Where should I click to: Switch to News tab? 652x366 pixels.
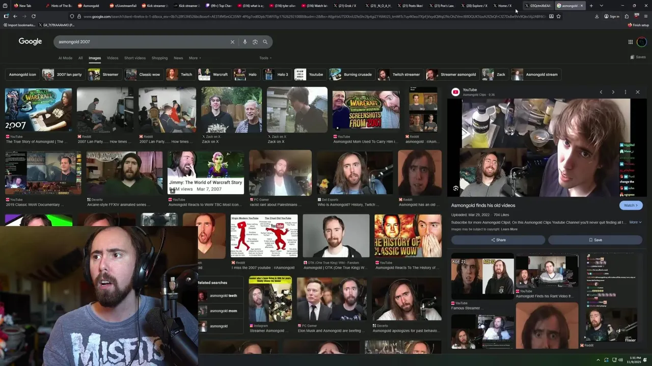tap(178, 58)
